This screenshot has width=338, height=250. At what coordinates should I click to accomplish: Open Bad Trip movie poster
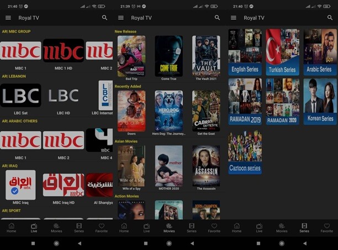131,56
